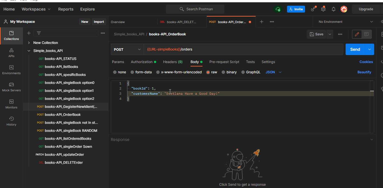
Task: Expand the New Collection folder
Action: coord(29,43)
